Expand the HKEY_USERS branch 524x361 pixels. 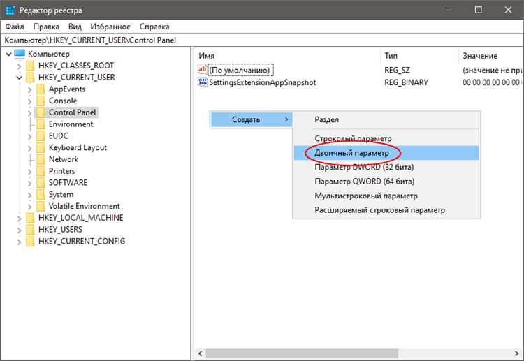pyautogui.click(x=19, y=230)
